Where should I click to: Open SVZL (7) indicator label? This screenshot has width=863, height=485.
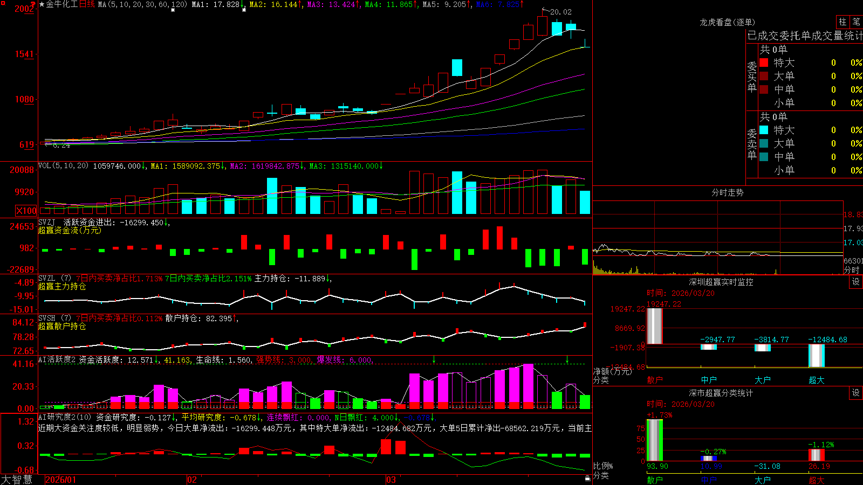pos(54,279)
